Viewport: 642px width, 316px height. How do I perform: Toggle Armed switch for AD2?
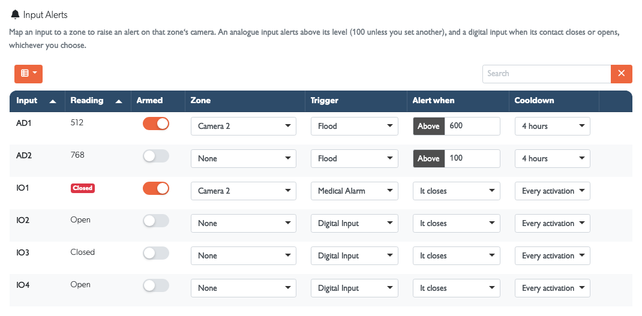pyautogui.click(x=156, y=156)
